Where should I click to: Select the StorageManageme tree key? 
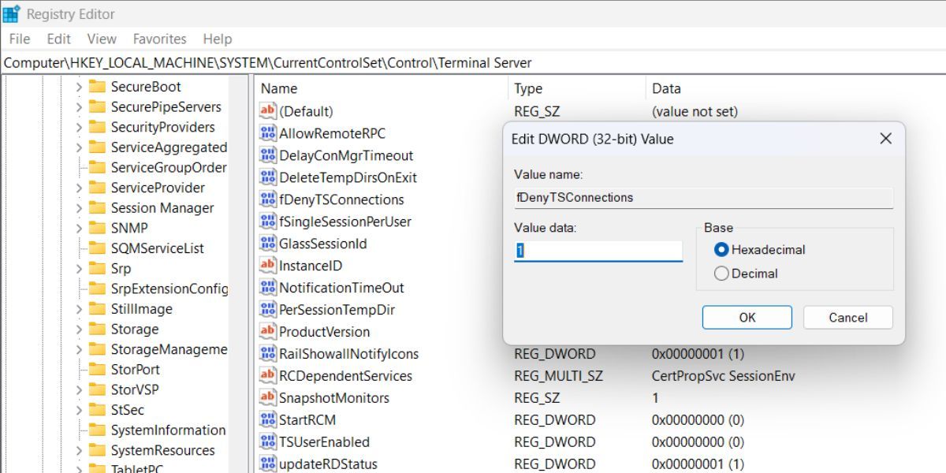pos(169,349)
